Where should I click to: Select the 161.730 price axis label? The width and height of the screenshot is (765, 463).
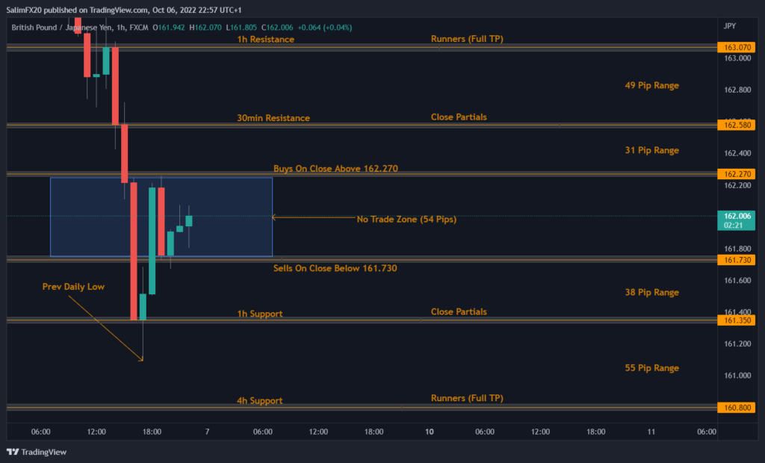tap(737, 260)
